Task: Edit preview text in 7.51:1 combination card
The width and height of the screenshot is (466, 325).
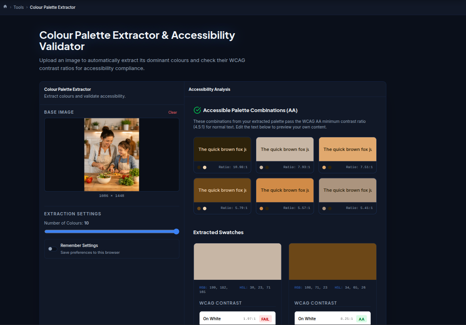Action: click(x=347, y=149)
